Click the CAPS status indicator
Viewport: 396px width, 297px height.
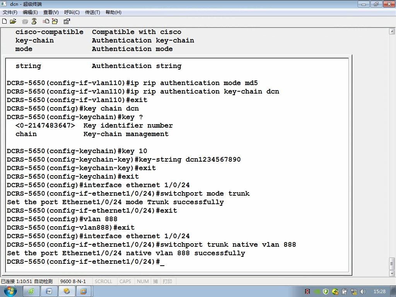125,282
